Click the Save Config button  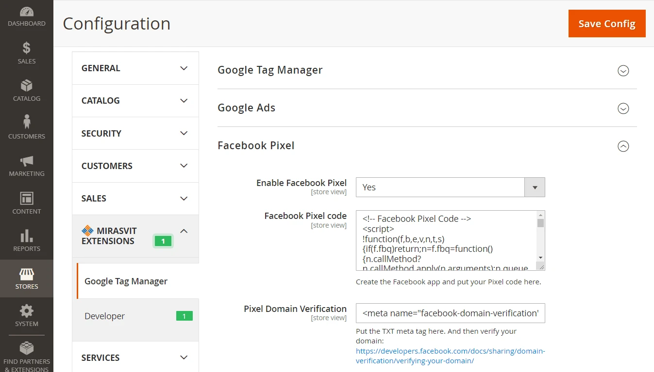606,24
